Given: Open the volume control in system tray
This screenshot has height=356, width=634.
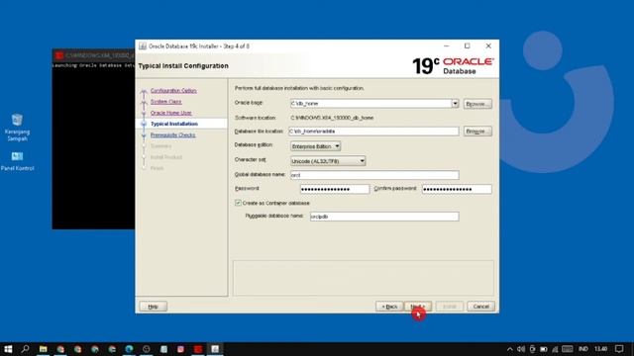Looking at the screenshot, I should (521, 349).
